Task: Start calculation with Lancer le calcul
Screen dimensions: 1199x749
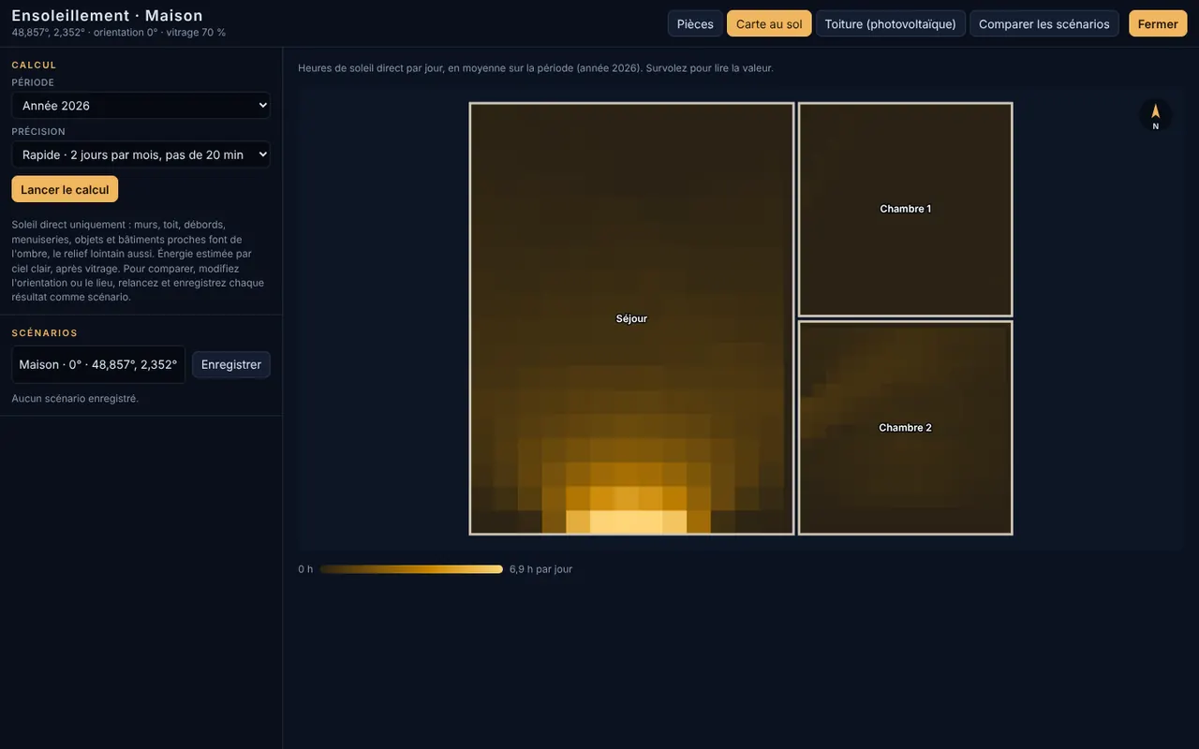Action: click(65, 189)
